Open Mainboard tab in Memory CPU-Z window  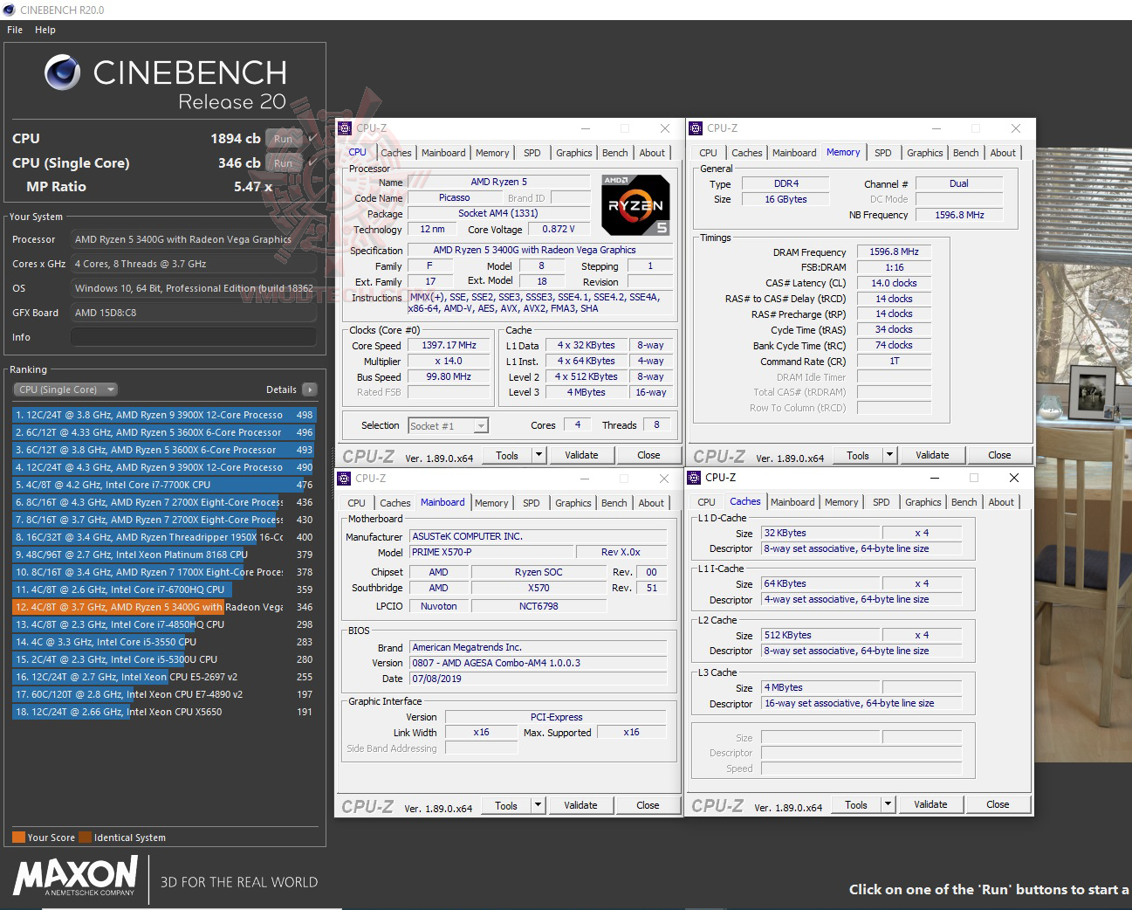point(794,153)
